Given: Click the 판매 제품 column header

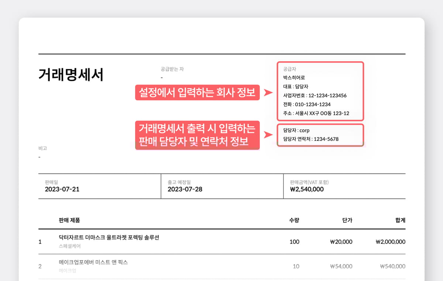Looking at the screenshot, I should [69, 220].
